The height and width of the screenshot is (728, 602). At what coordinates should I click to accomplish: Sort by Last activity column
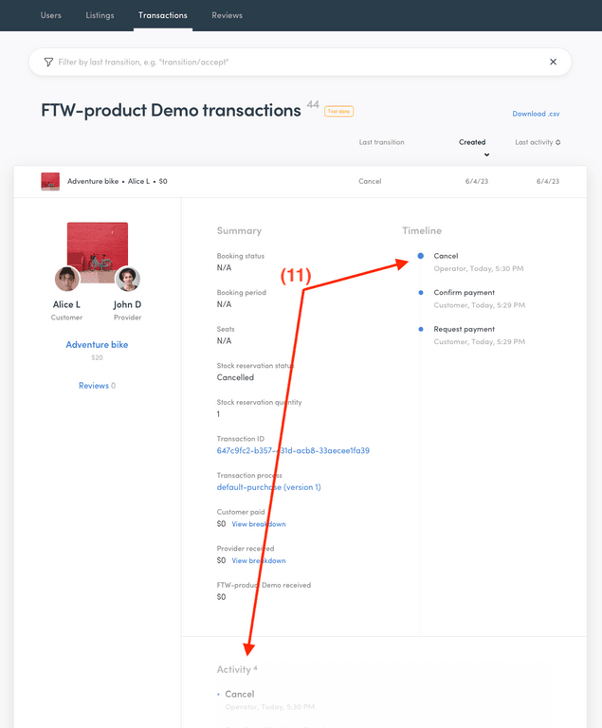tap(538, 142)
